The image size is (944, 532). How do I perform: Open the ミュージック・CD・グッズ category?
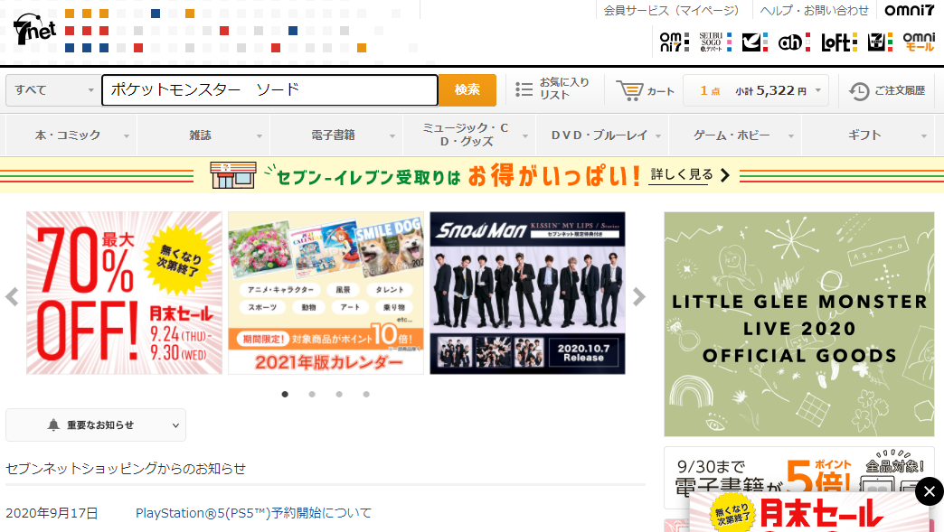pyautogui.click(x=466, y=135)
